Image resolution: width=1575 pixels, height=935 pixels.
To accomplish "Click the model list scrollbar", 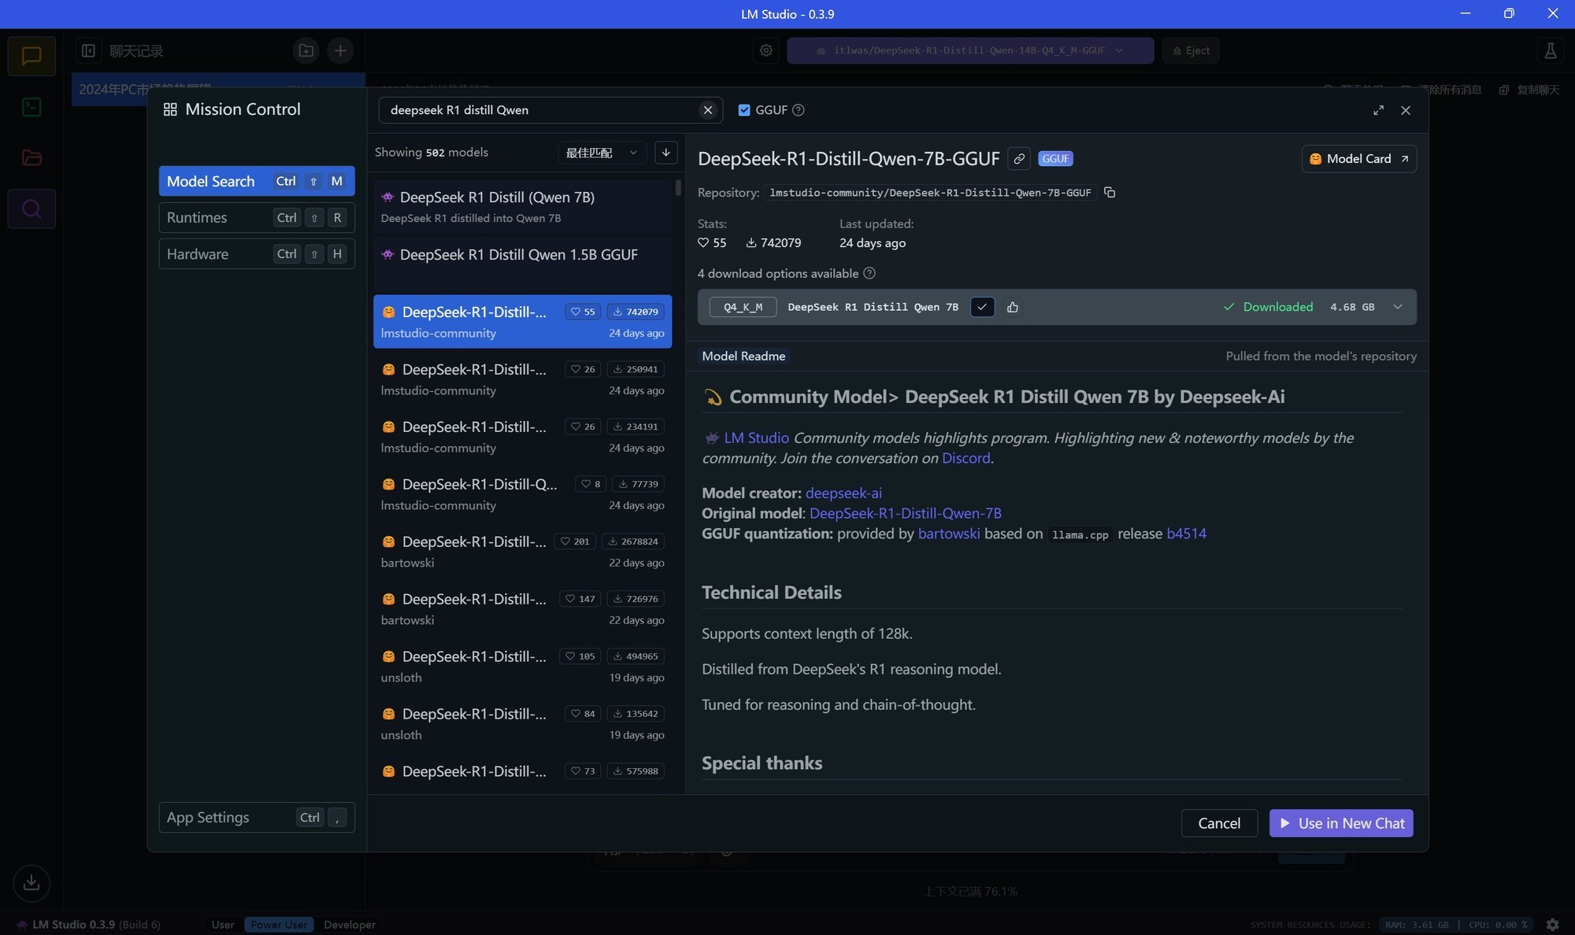I will (x=678, y=189).
